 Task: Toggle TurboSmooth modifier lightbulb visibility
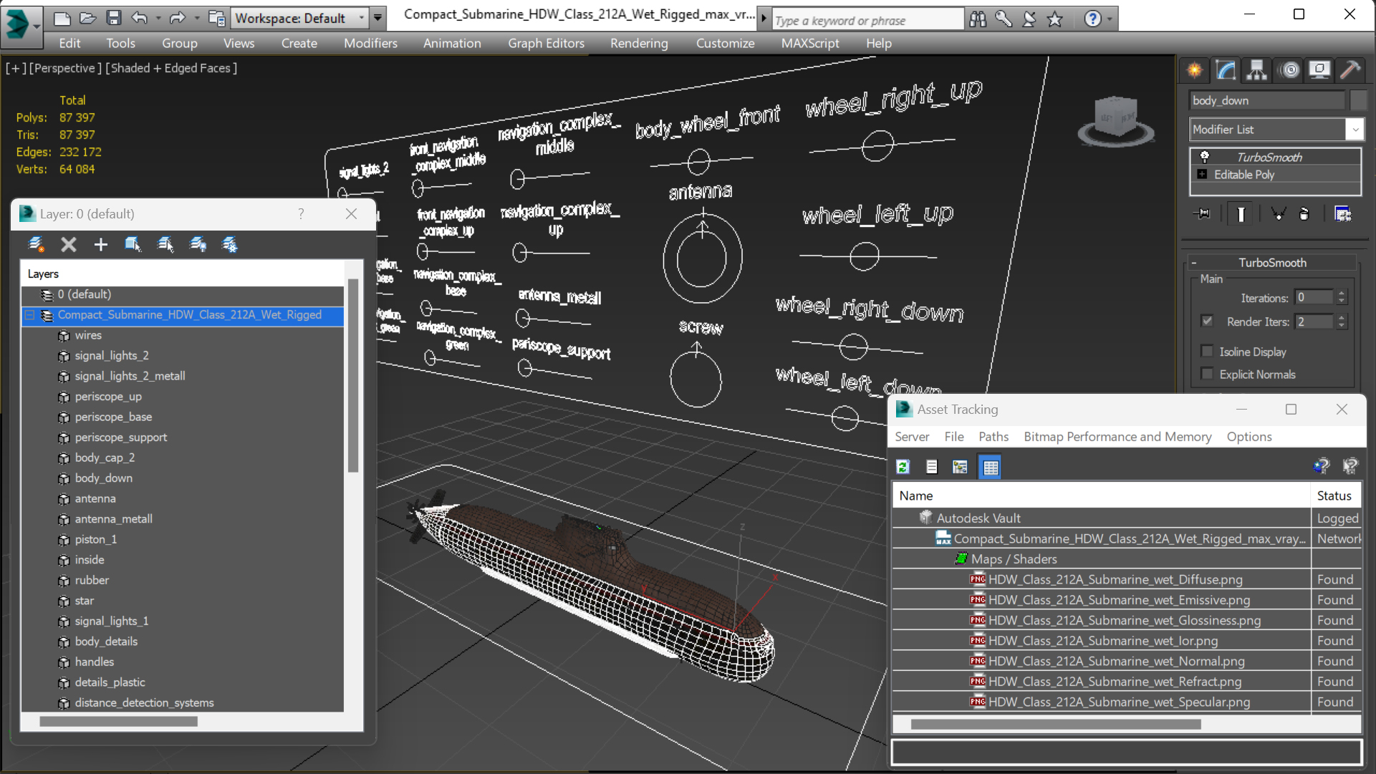1204,157
